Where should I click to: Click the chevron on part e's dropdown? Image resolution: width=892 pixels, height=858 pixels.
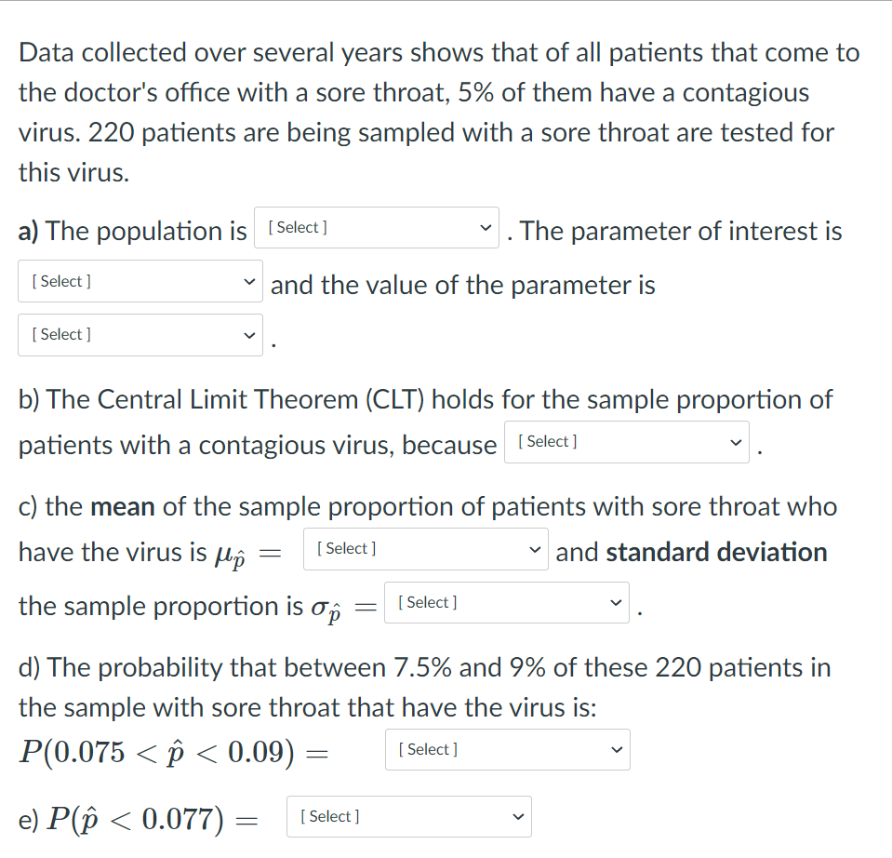(518, 816)
